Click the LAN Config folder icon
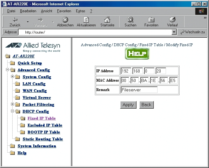The height and width of the screenshot is (168, 209). [x=18, y=84]
